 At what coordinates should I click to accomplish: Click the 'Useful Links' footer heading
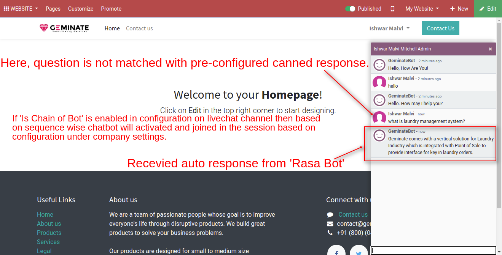pyautogui.click(x=56, y=200)
